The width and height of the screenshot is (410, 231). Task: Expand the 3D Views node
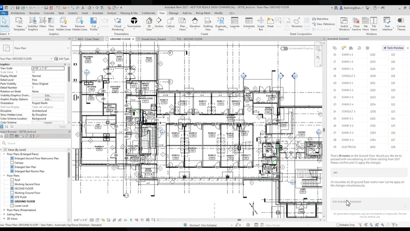tap(4, 219)
